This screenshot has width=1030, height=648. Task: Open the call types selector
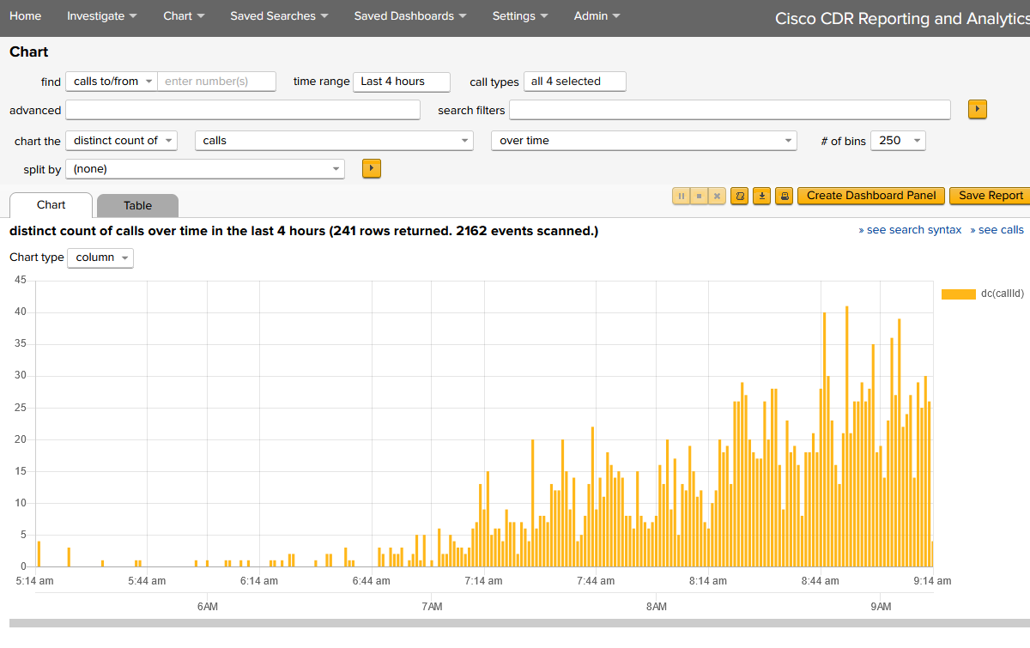point(574,81)
